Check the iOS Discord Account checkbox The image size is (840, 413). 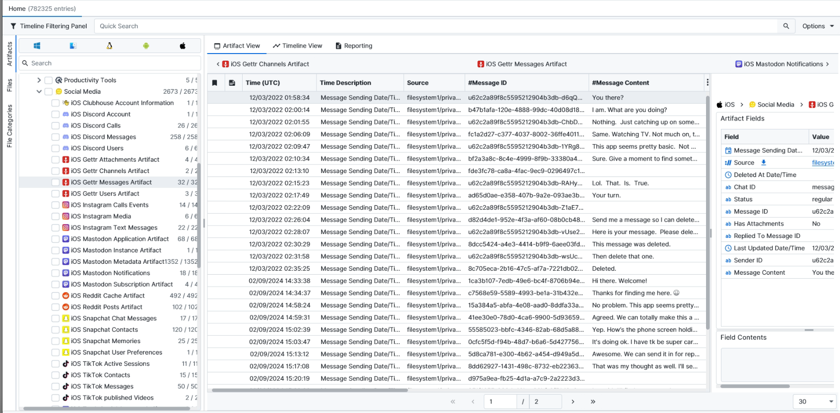[56, 115]
